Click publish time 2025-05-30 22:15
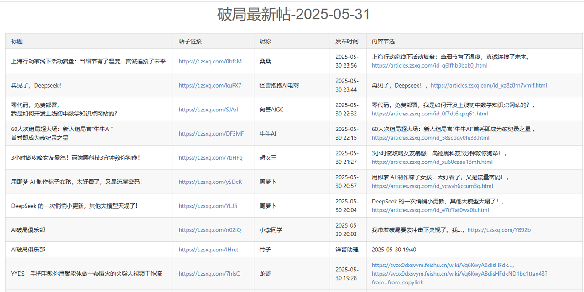The image size is (584, 292). point(347,134)
